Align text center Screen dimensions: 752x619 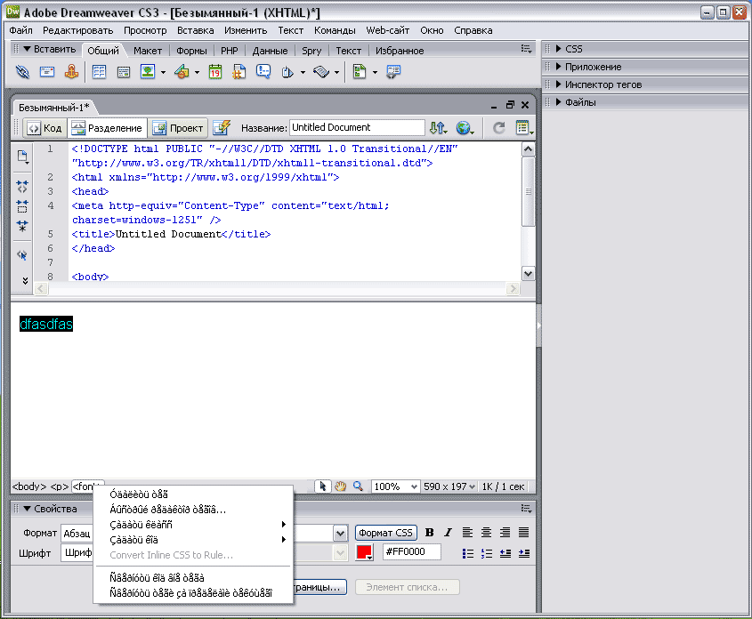486,532
